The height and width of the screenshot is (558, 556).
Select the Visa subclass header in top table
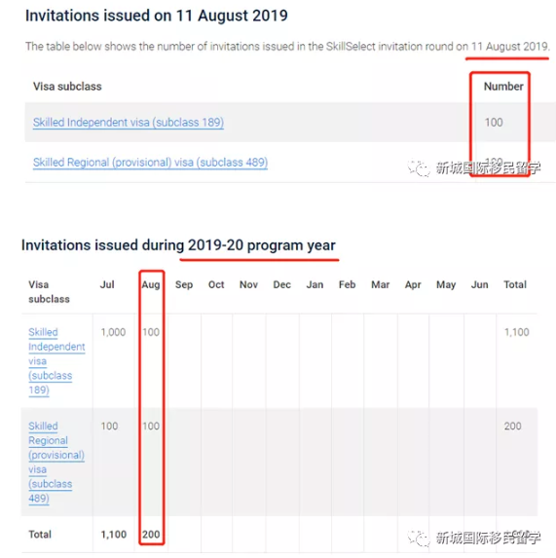click(67, 86)
